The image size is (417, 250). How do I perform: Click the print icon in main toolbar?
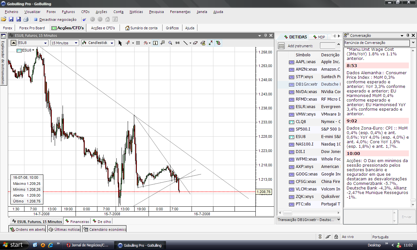pyautogui.click(x=26, y=20)
